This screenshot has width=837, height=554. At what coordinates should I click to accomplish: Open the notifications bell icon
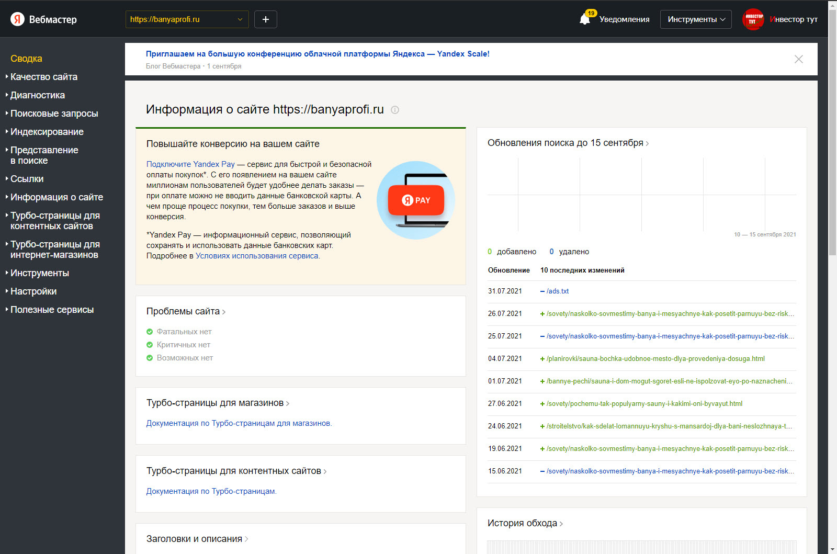[x=585, y=19]
